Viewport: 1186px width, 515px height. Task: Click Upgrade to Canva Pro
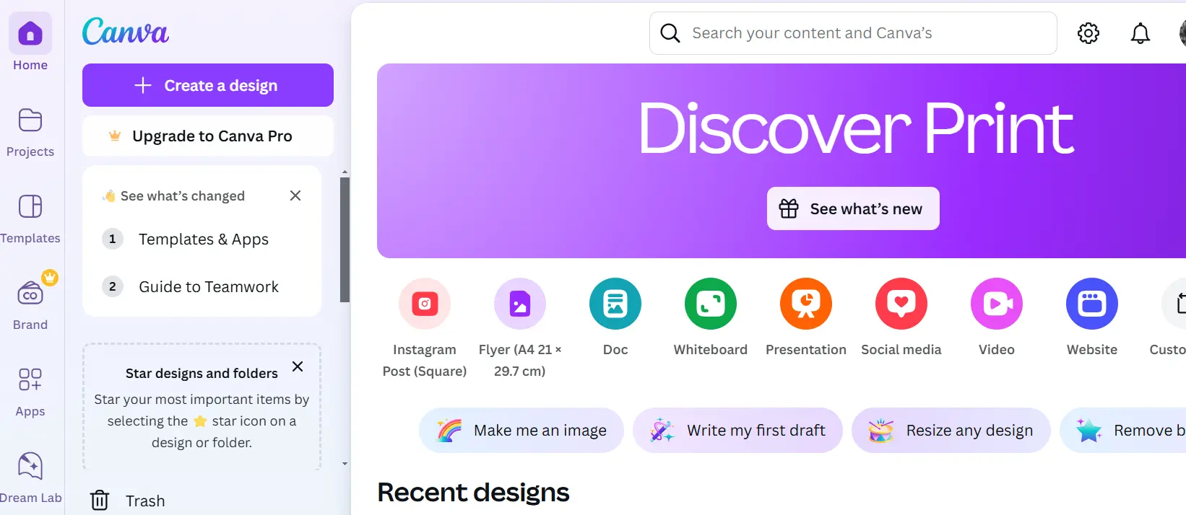[208, 136]
